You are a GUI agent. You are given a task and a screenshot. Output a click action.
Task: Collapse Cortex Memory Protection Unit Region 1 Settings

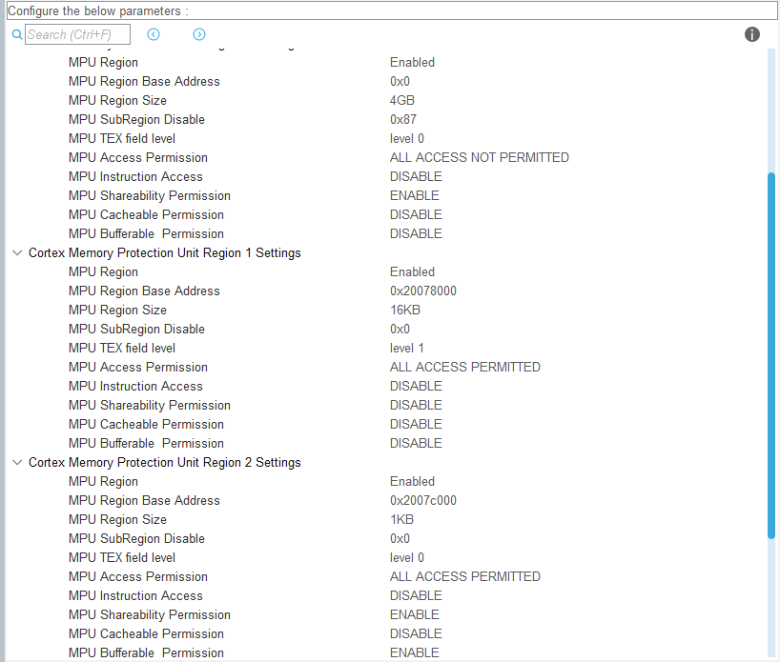(16, 252)
